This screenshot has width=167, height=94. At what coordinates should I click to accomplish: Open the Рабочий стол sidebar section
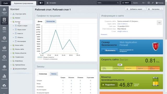[x=4, y=11]
